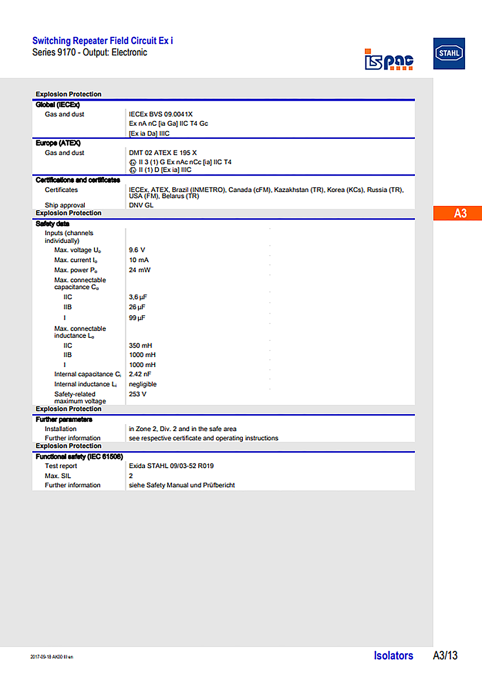The width and height of the screenshot is (482, 674).
Task: Click the Ex hexagon symbol before 'II 3 (1) G'
Action: (x=133, y=162)
